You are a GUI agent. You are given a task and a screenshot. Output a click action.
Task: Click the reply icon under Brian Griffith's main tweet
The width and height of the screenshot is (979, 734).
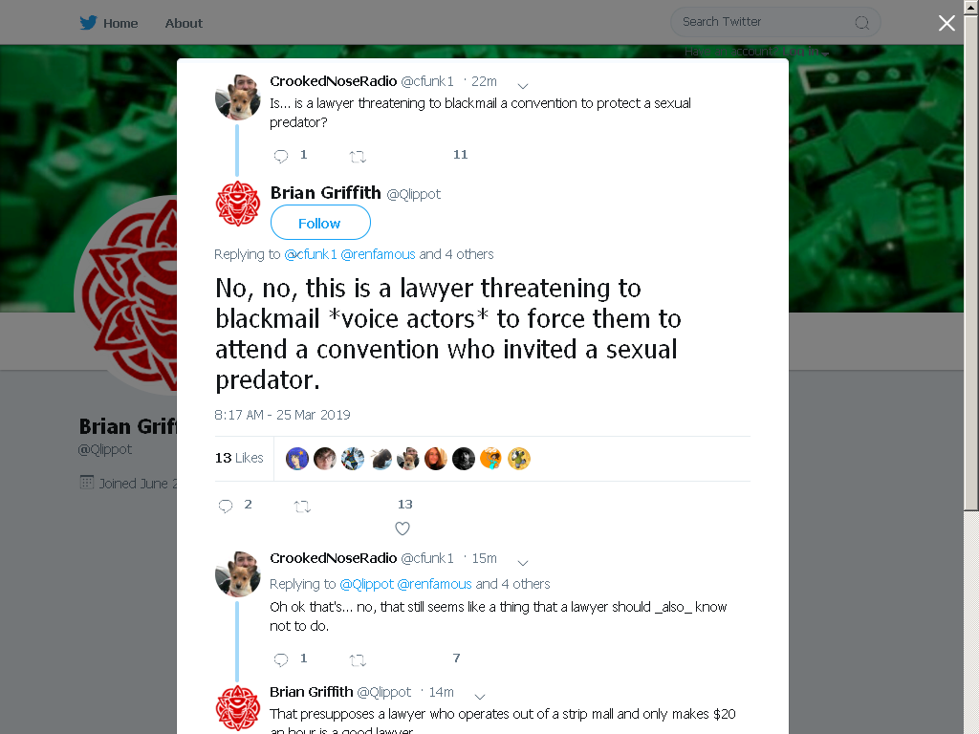226,506
